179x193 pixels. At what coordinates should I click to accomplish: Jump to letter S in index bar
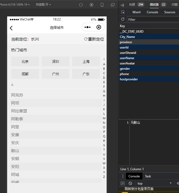click(104, 145)
